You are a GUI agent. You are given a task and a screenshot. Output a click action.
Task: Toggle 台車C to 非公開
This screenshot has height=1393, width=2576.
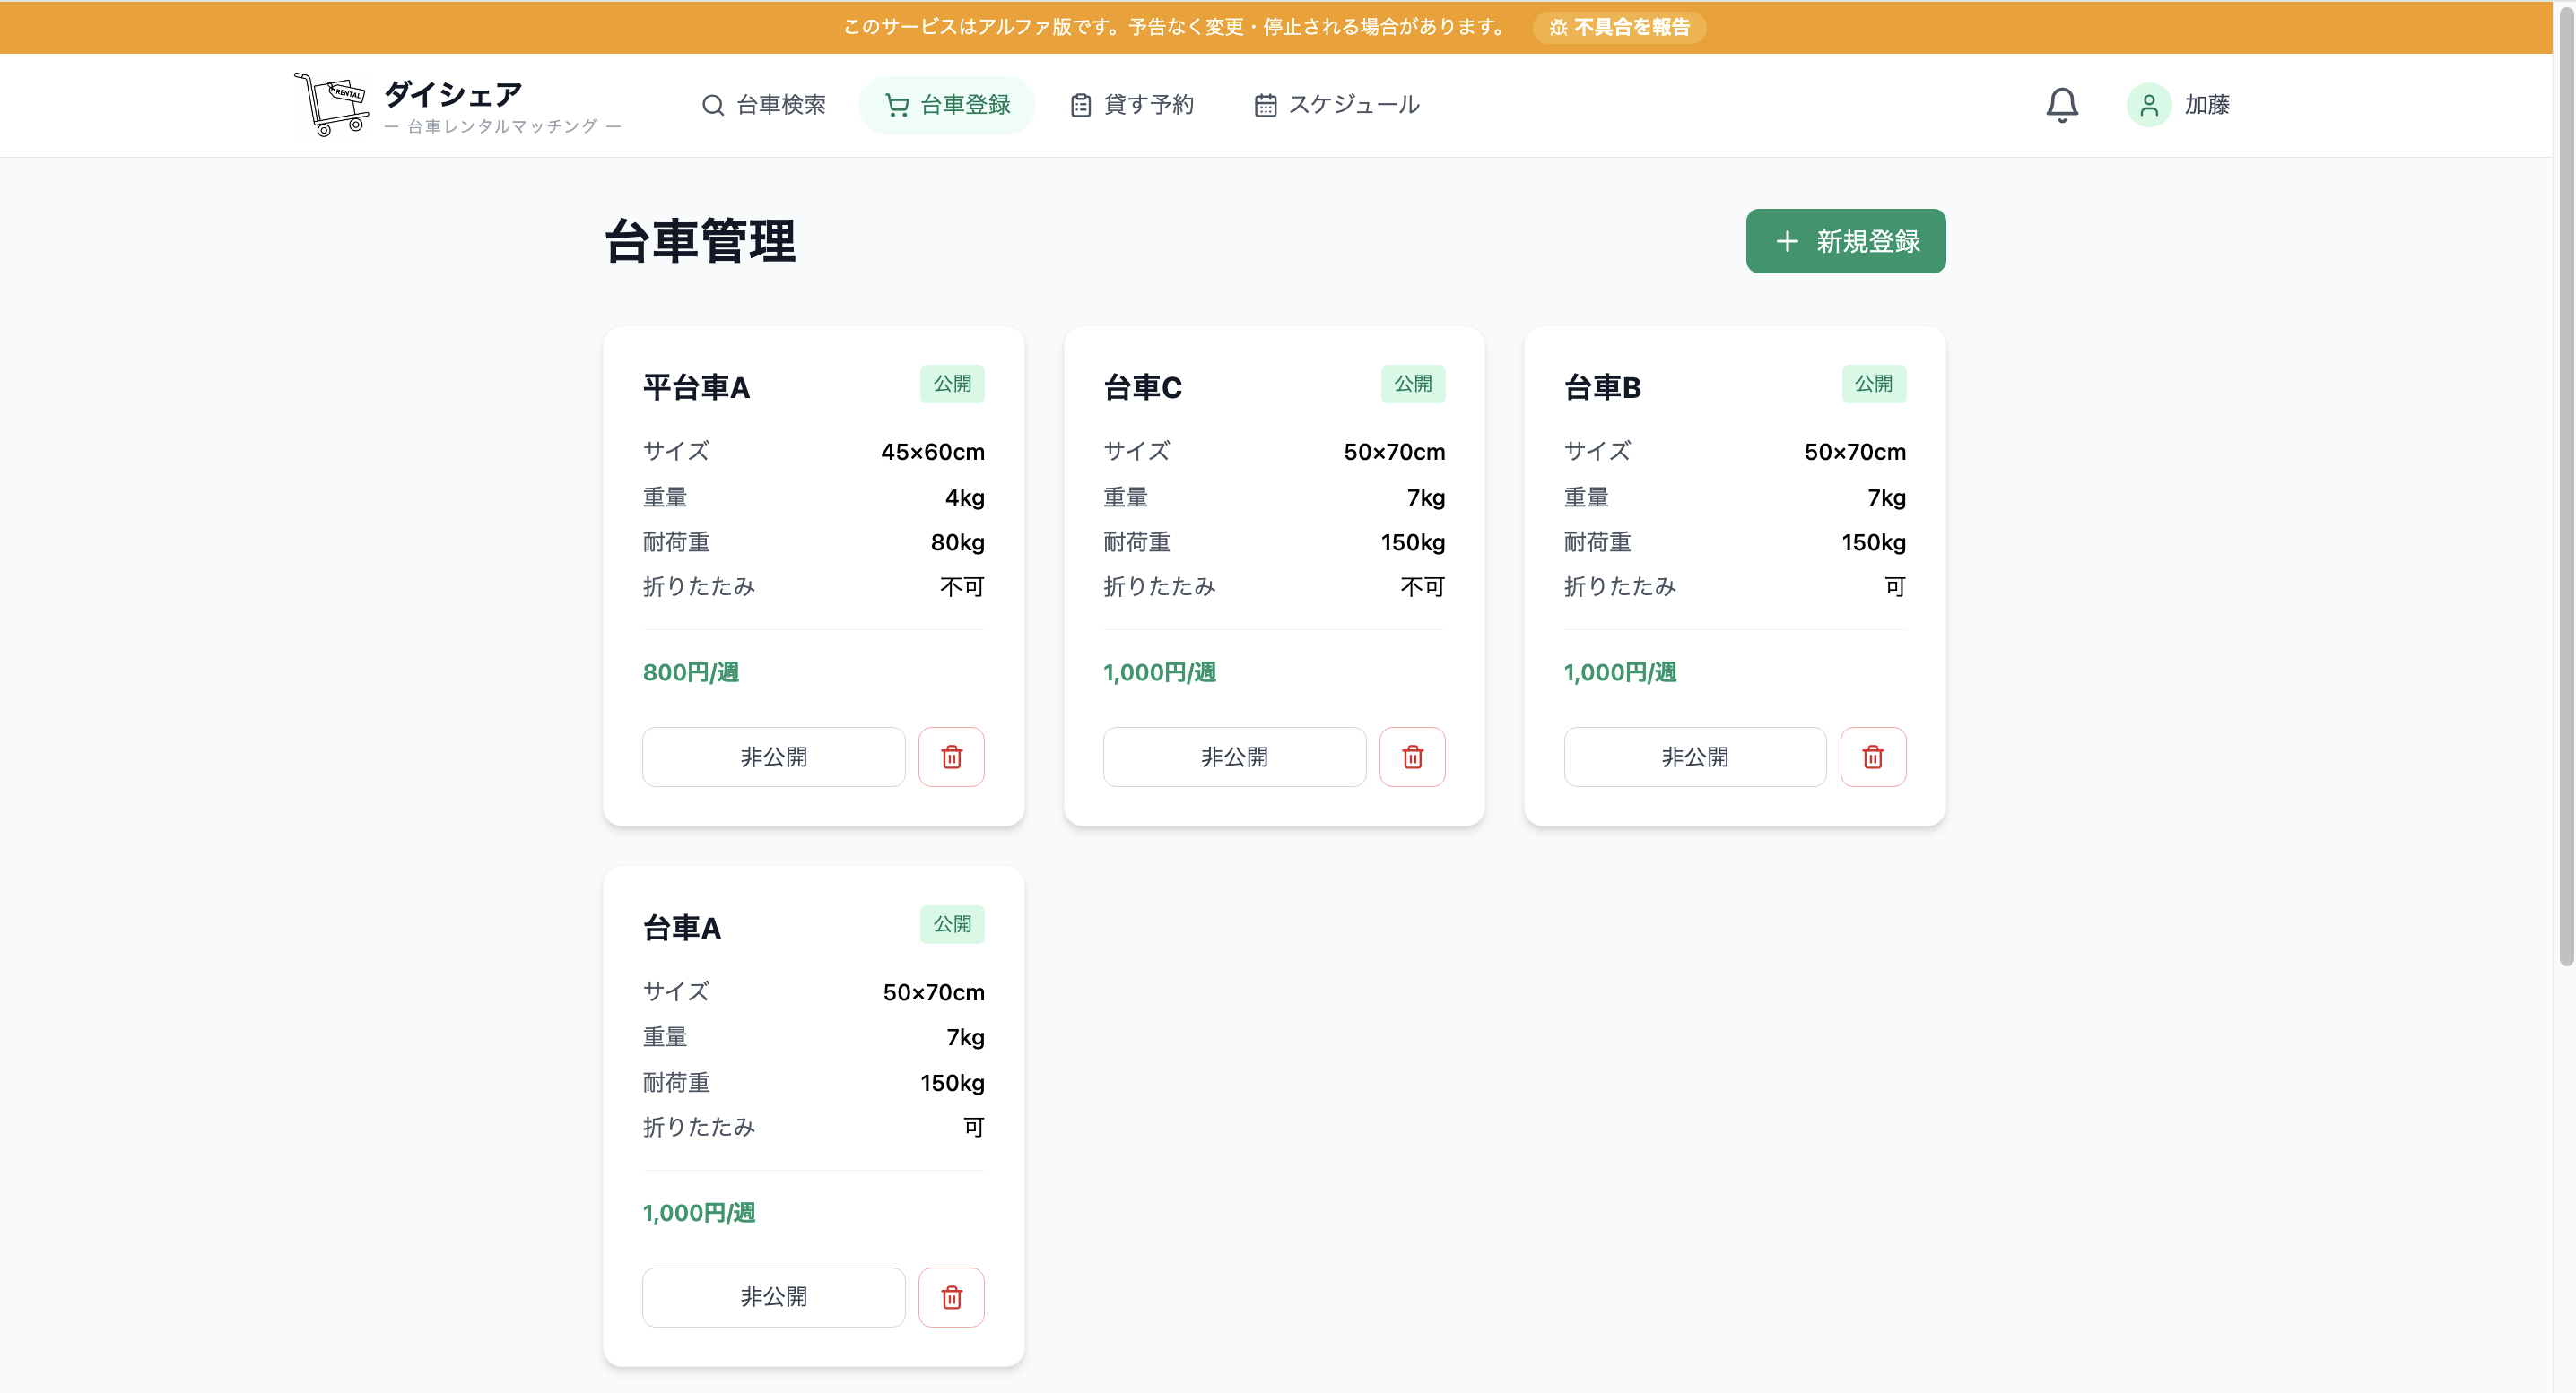tap(1234, 757)
